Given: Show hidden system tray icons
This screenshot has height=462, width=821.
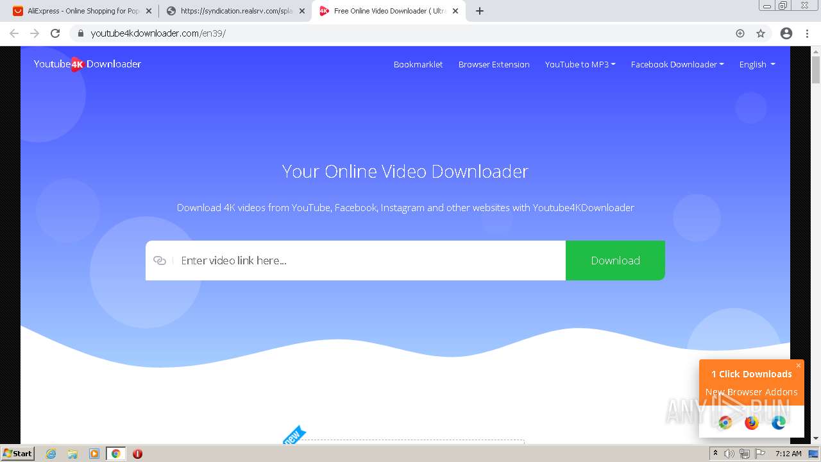Looking at the screenshot, I should click(715, 454).
